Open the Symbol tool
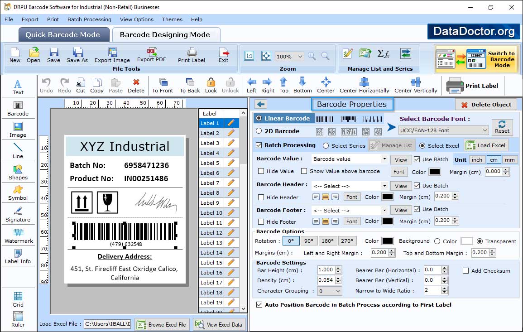 (18, 193)
